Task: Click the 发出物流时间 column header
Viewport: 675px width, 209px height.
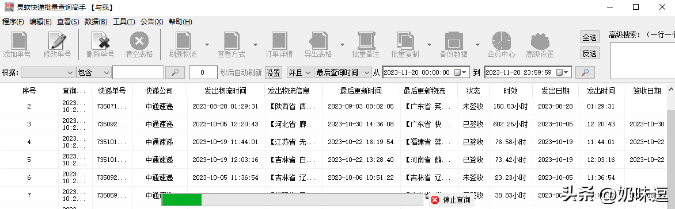Action: click(x=226, y=91)
